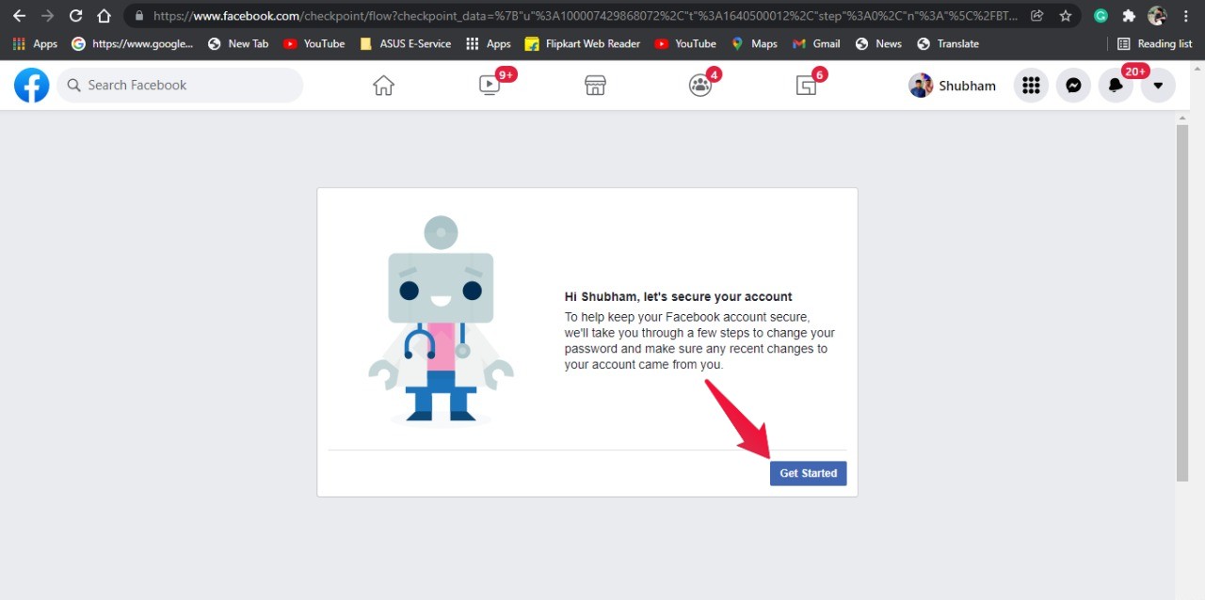
Task: Open the Translate bookmark
Action: tap(948, 43)
